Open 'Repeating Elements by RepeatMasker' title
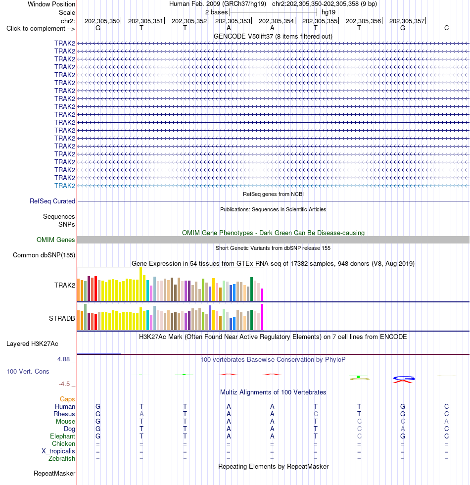The width and height of the screenshot is (470, 485). click(273, 466)
